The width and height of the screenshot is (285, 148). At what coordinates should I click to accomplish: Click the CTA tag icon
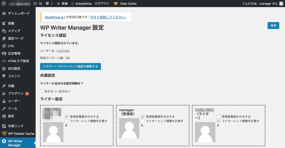[4, 46]
